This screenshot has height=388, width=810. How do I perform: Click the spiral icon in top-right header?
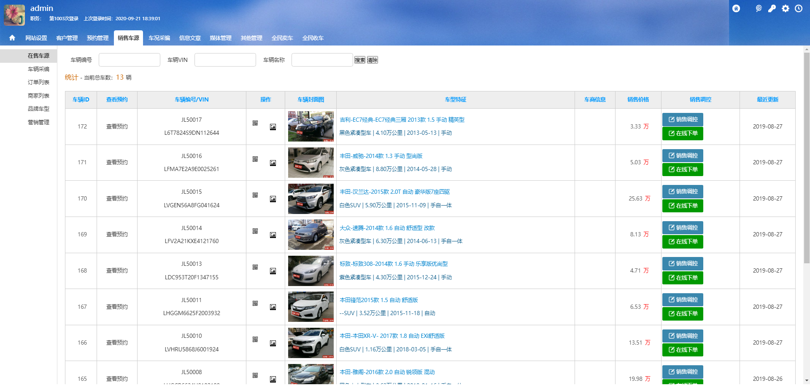pyautogui.click(x=759, y=8)
